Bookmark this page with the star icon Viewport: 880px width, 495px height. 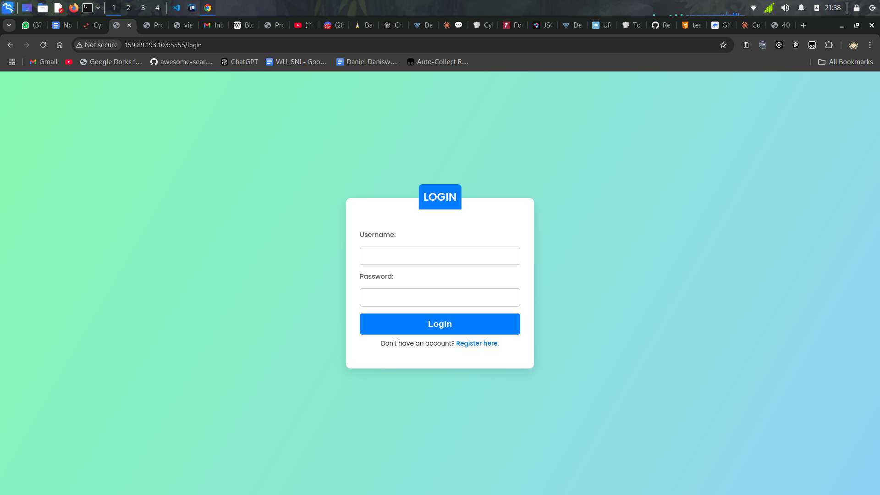pyautogui.click(x=723, y=45)
